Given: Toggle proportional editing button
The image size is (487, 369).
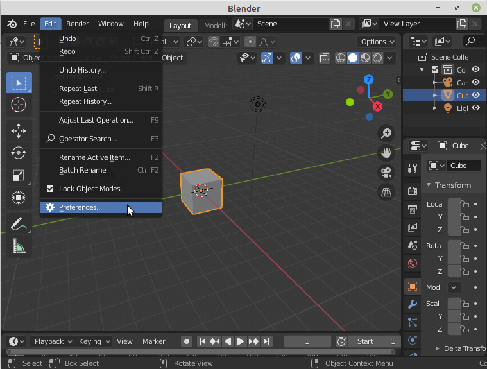Looking at the screenshot, I should coord(250,42).
